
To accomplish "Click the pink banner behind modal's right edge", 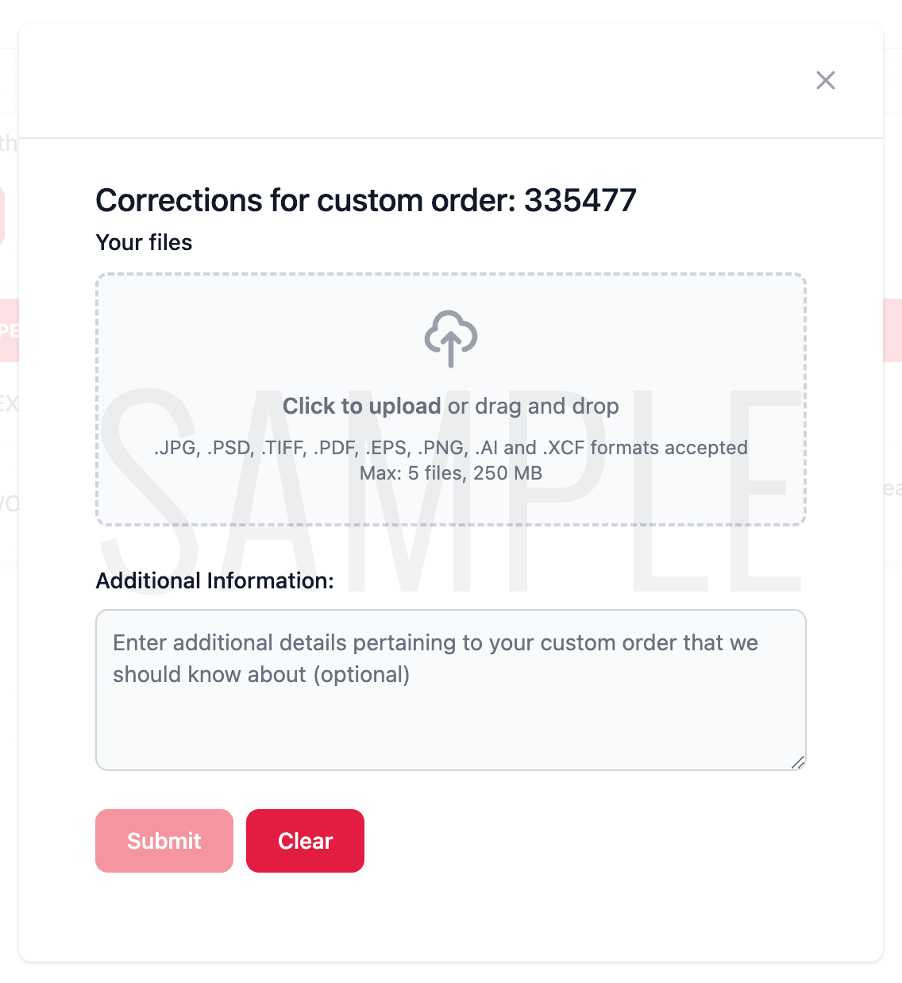I will coord(892,330).
